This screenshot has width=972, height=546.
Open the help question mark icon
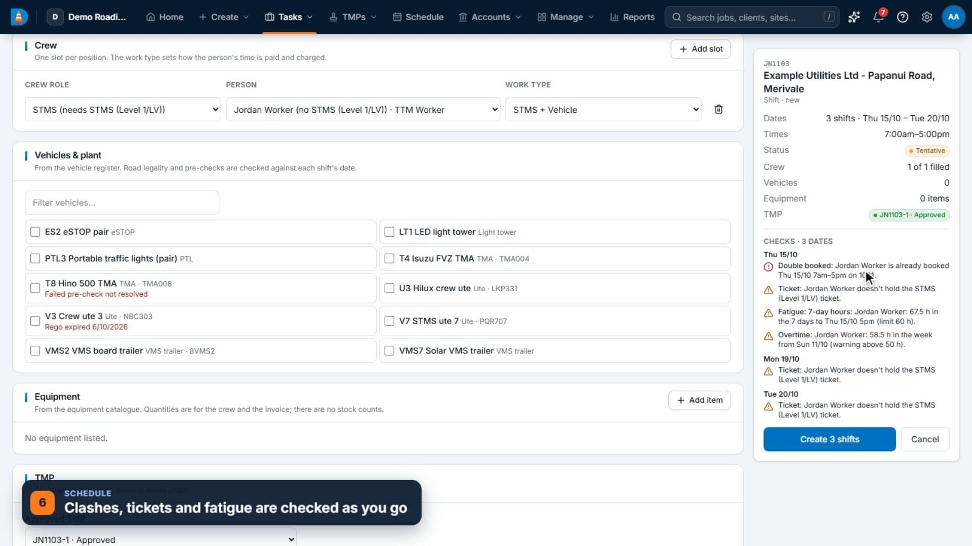903,17
